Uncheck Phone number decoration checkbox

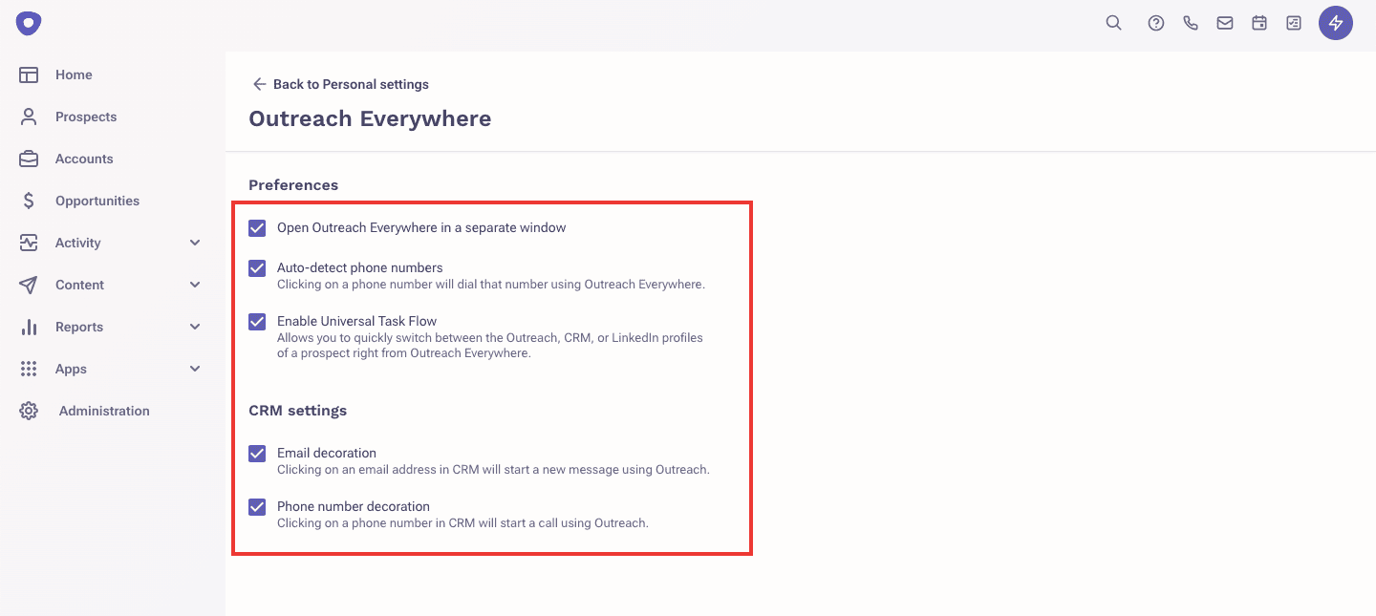pyautogui.click(x=257, y=507)
